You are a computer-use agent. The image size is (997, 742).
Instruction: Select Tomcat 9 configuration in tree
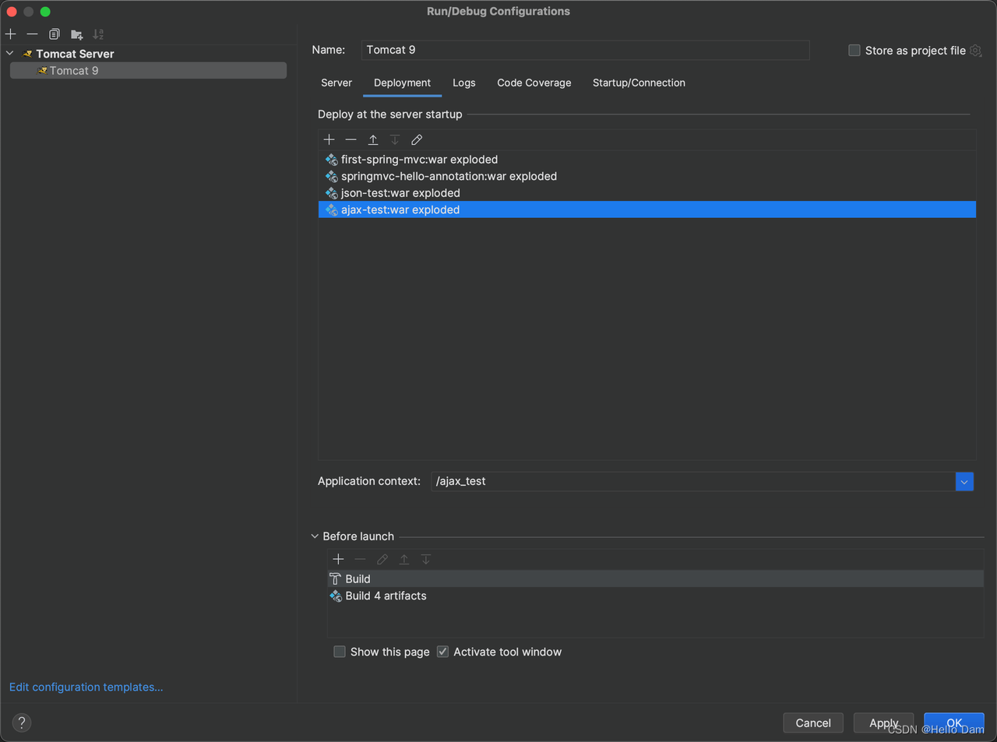(148, 71)
